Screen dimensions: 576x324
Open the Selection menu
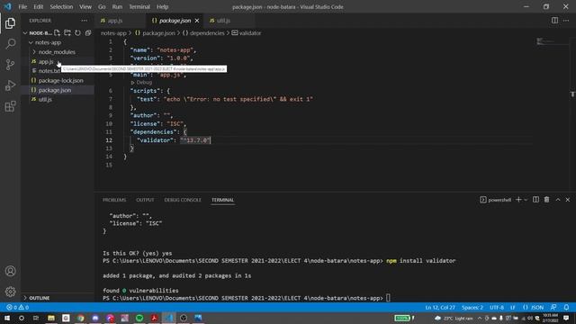(61, 6)
